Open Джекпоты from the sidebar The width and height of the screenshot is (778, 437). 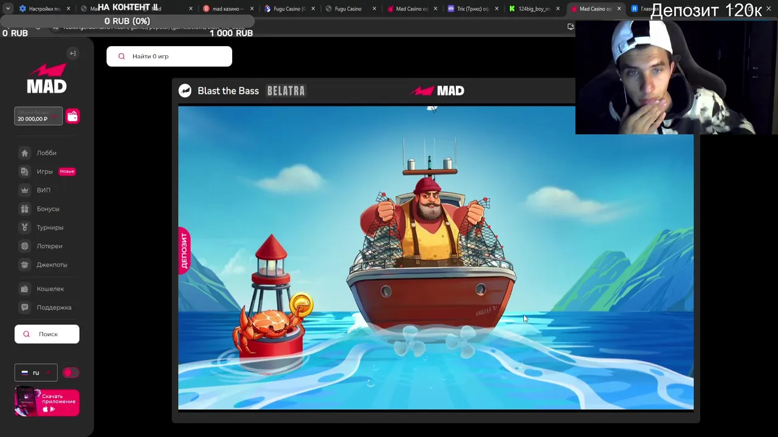coord(52,265)
